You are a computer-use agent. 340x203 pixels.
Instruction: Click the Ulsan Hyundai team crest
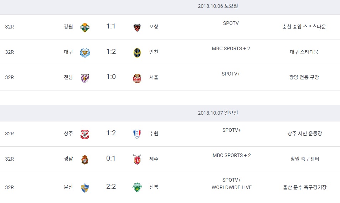point(85,188)
